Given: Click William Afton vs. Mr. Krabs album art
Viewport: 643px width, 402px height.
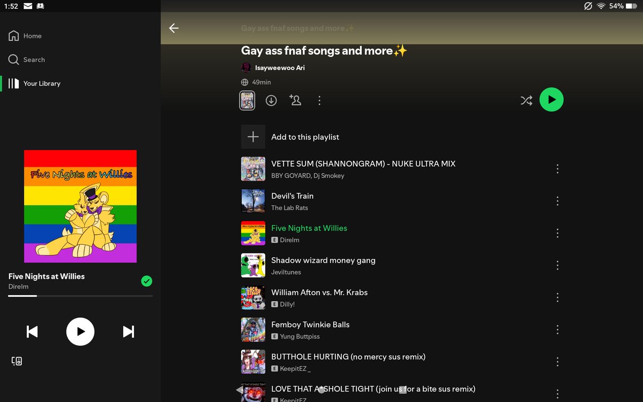Looking at the screenshot, I should (x=253, y=297).
